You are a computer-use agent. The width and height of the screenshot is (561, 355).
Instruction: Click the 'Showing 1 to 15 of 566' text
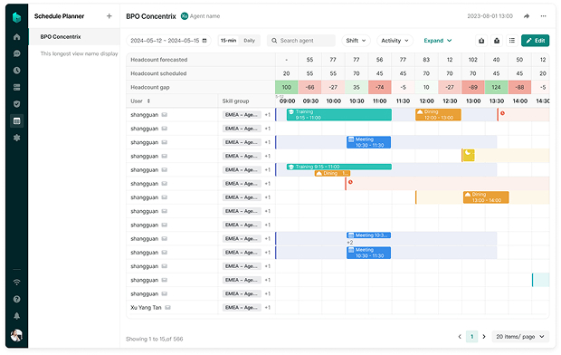click(154, 339)
